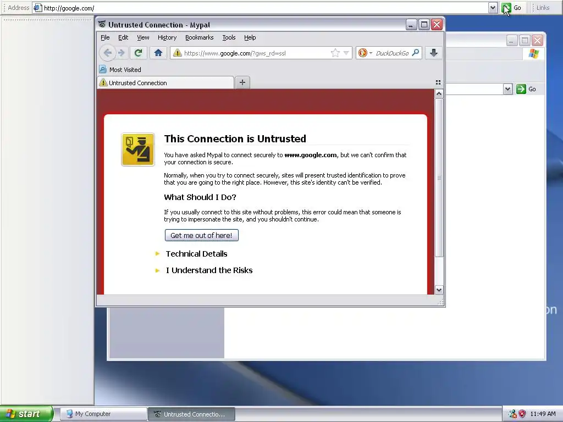Click the Windows flag logo in background window
Image resolution: width=563 pixels, height=422 pixels.
(x=533, y=54)
